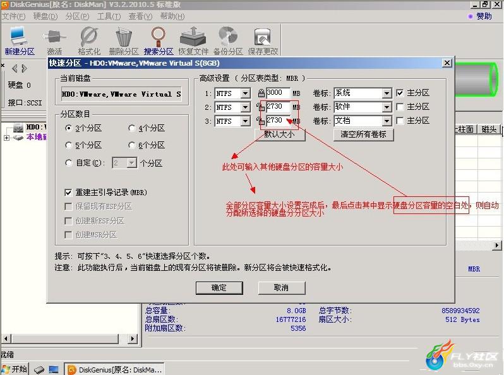Click the 取消 button
Screen dimensions: 504x375
(x=282, y=288)
